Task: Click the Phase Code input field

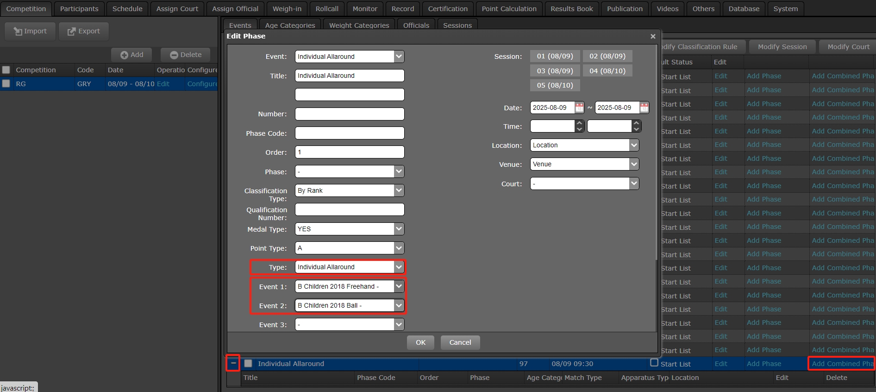Action: click(350, 133)
